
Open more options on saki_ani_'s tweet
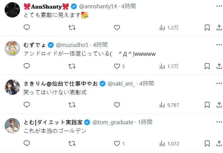[x=219, y=83]
